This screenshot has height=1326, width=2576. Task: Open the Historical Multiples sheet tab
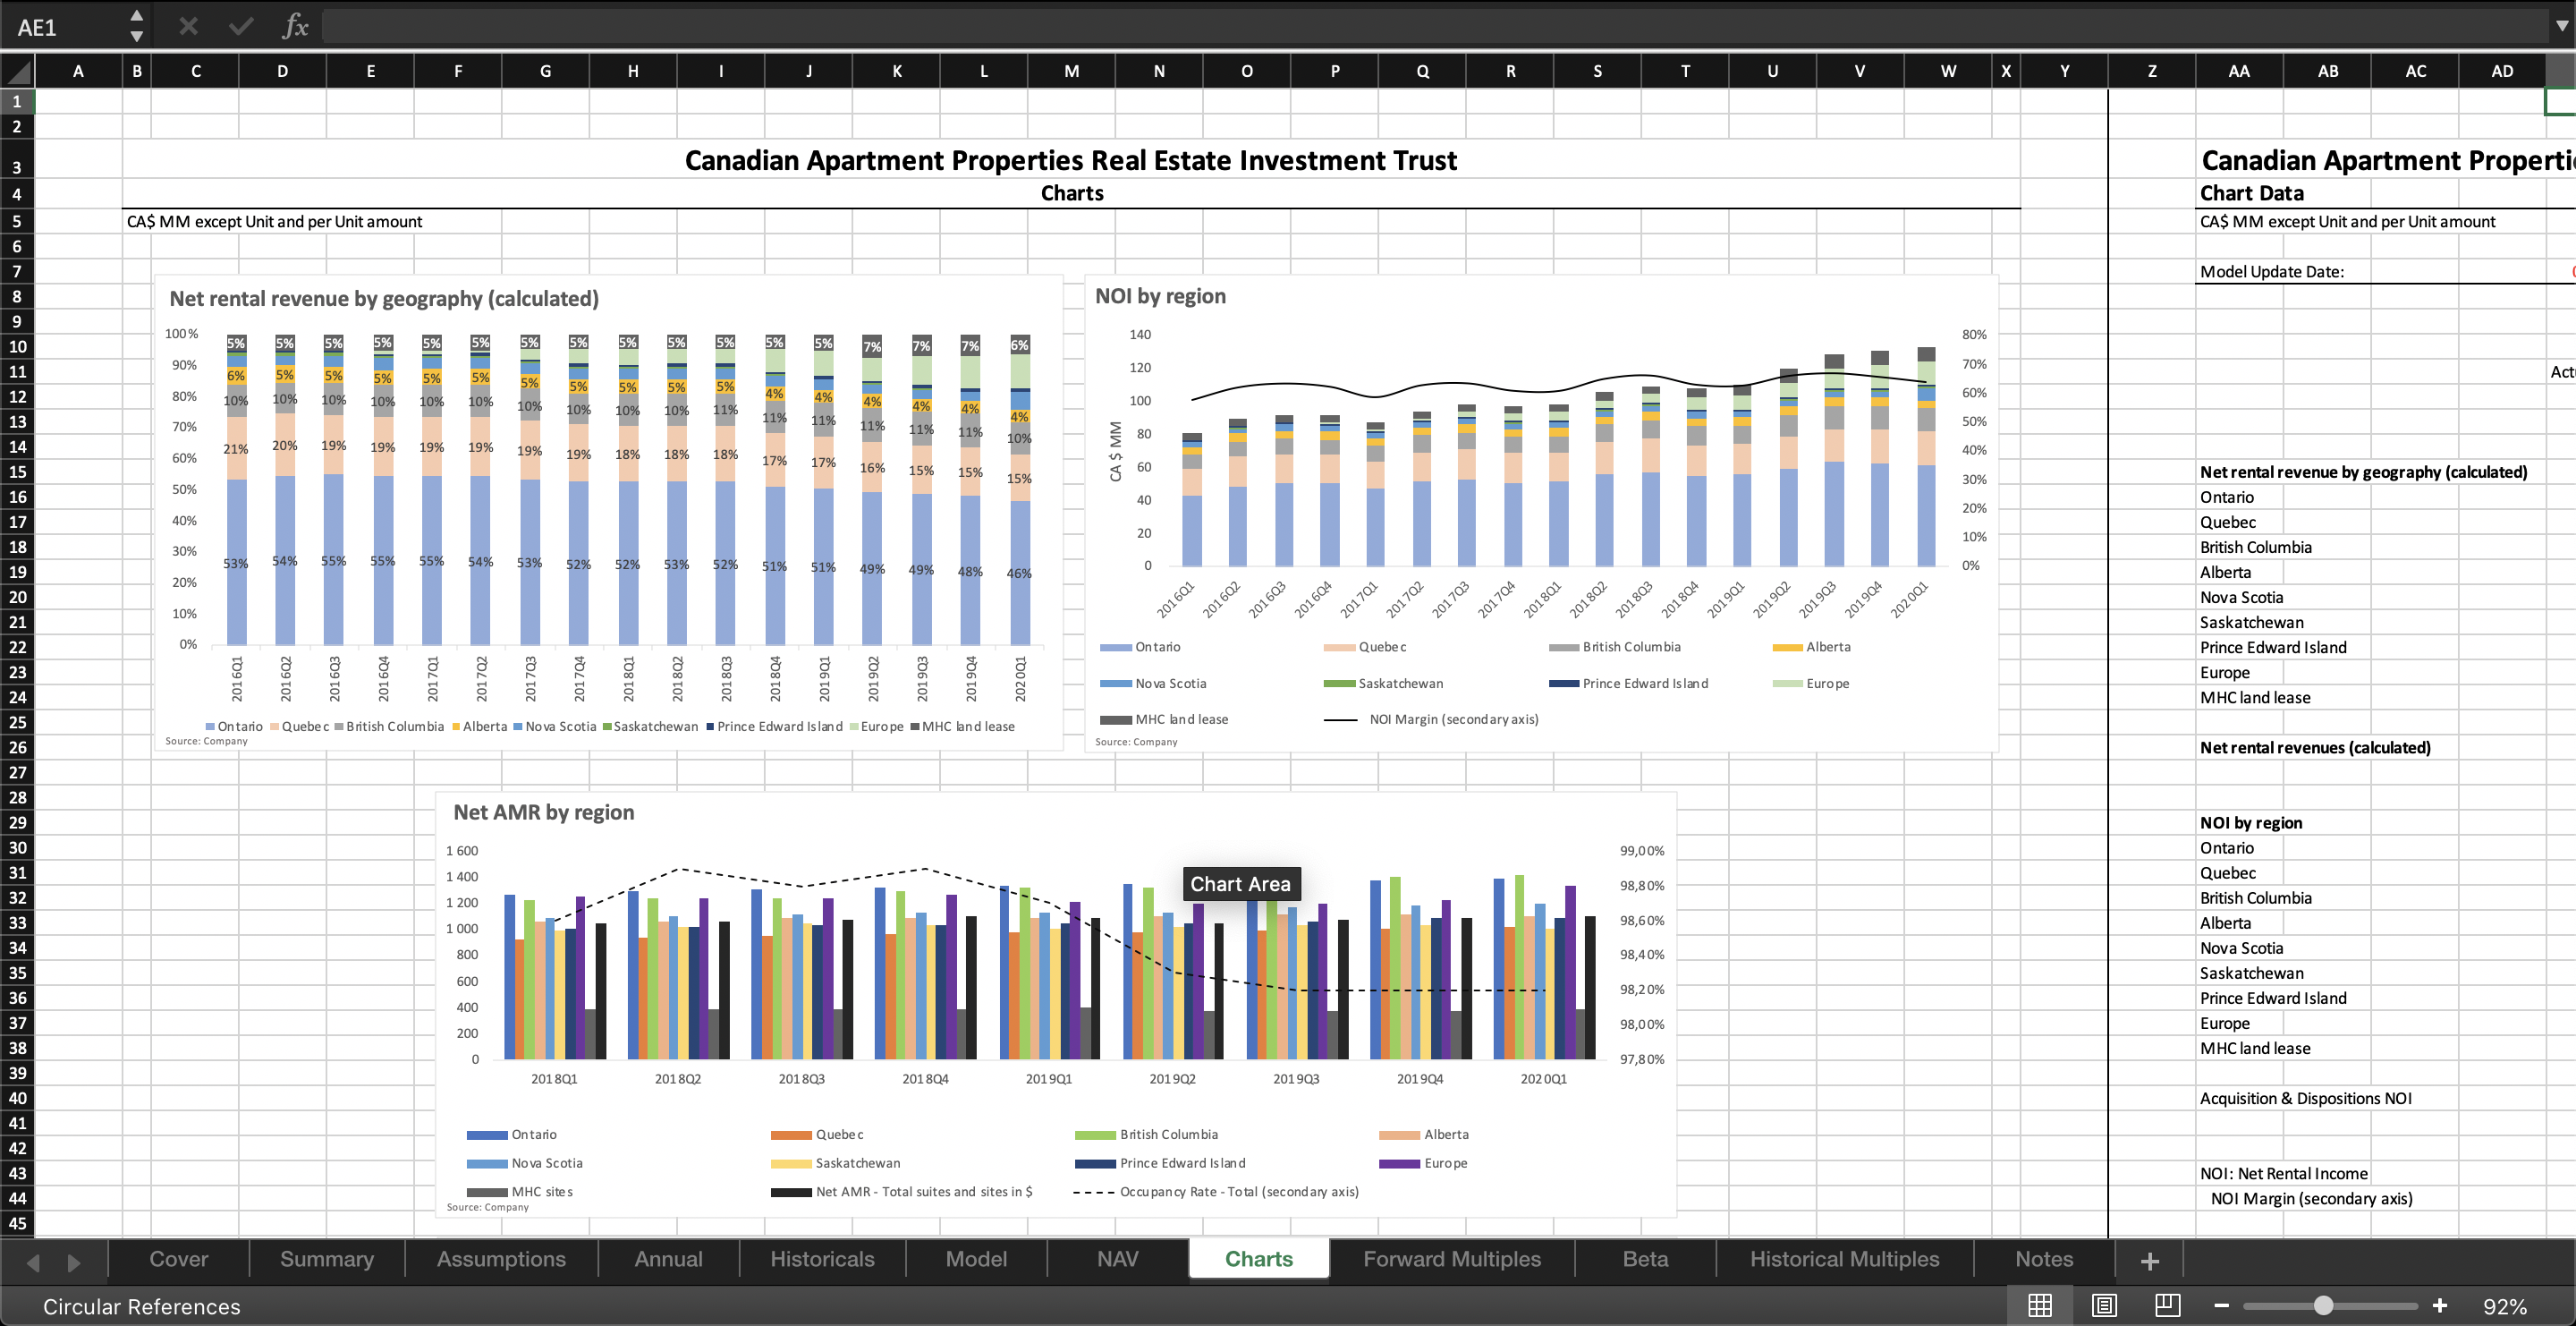coord(1844,1259)
